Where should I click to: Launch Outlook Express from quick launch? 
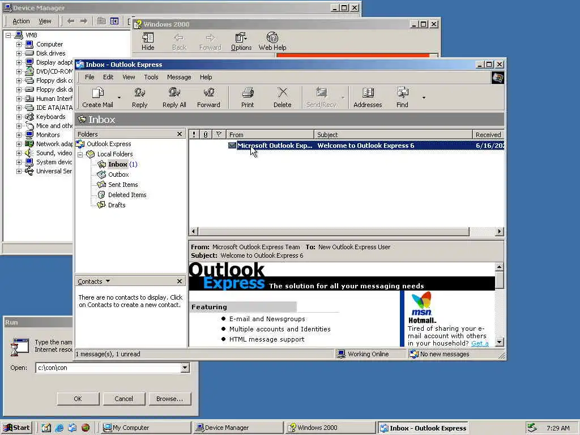point(72,428)
